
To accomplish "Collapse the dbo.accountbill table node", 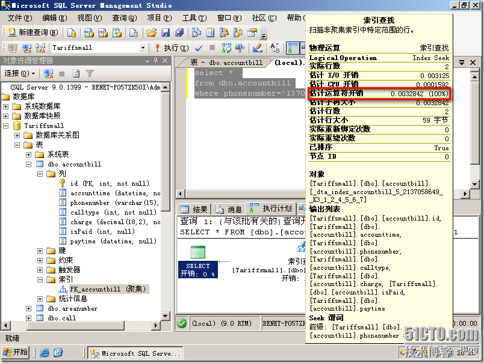I will [x=29, y=164].
